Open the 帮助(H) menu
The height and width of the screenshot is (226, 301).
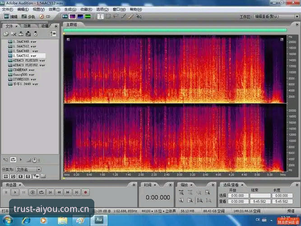[136, 9]
